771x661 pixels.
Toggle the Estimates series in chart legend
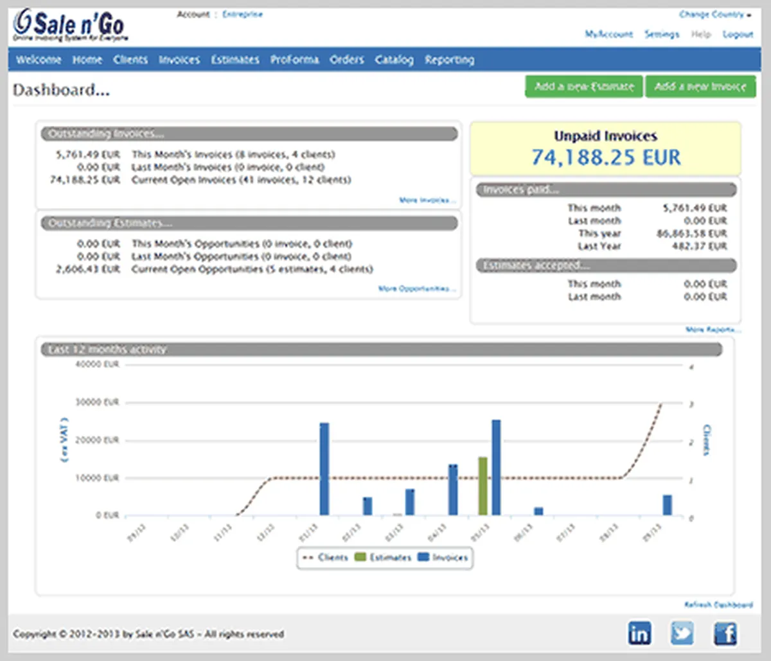tap(384, 558)
